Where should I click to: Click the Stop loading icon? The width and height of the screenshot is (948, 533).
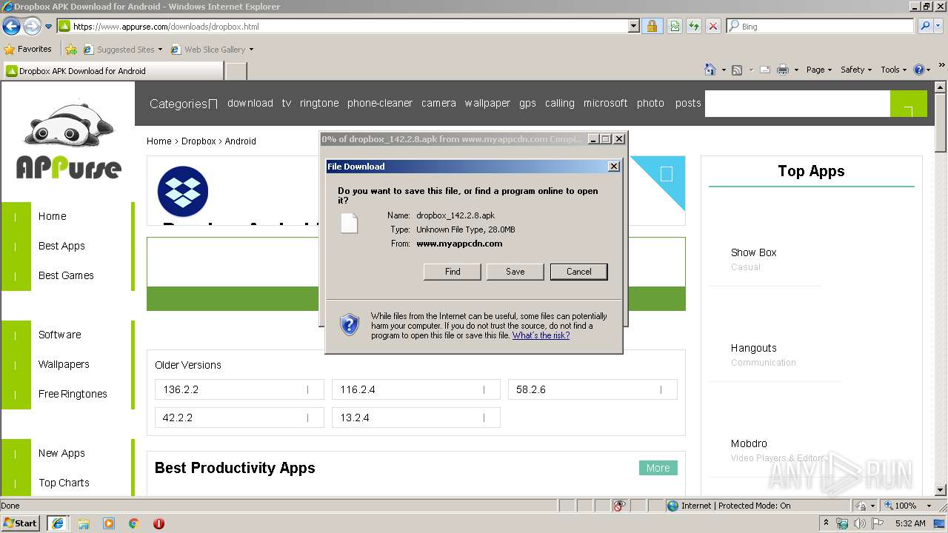(x=713, y=26)
